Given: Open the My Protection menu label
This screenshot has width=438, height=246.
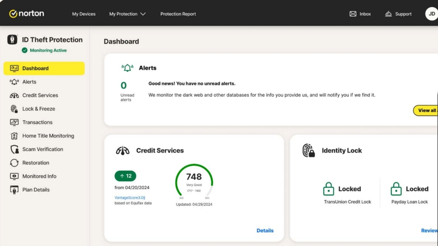Looking at the screenshot, I should point(123,14).
